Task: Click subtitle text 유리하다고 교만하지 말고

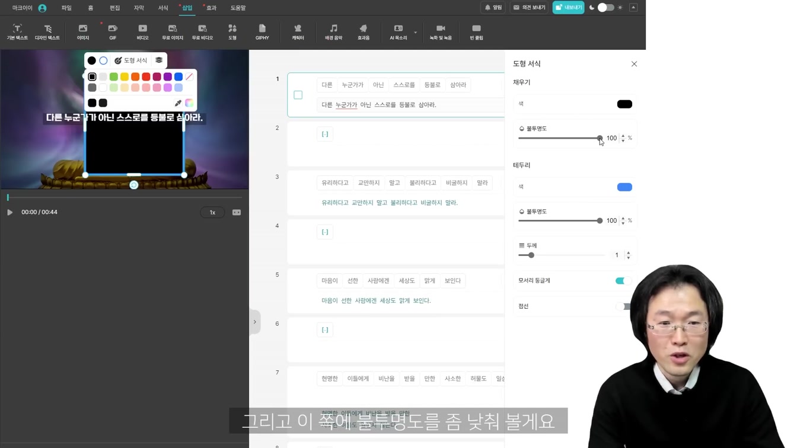Action: pos(355,203)
